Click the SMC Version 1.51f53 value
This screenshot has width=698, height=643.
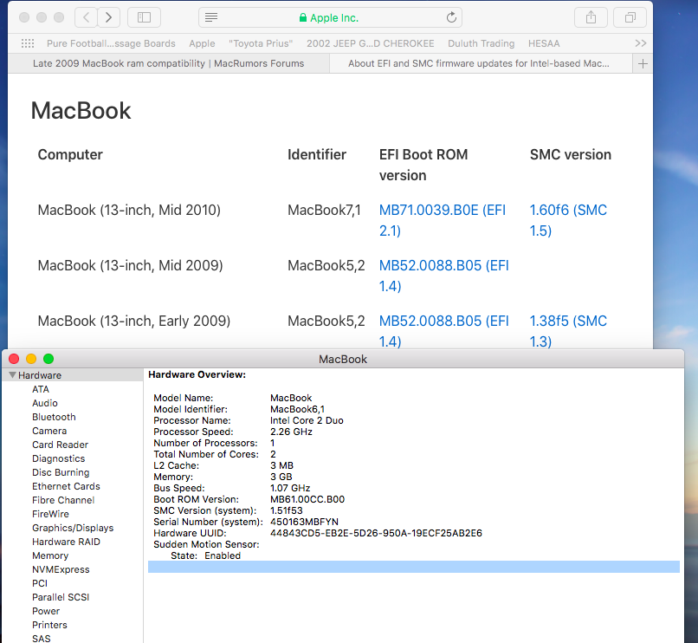pyautogui.click(x=287, y=510)
